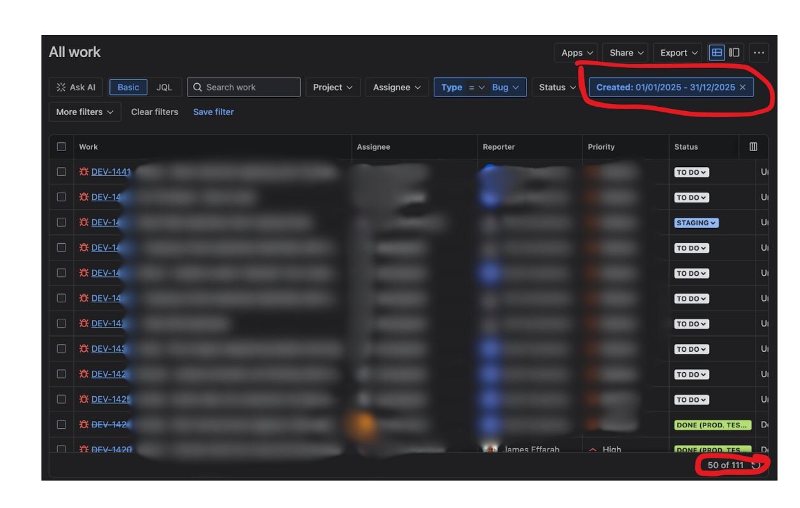The width and height of the screenshot is (800, 508).
Task: Open the three-dot more actions menu
Action: point(759,53)
